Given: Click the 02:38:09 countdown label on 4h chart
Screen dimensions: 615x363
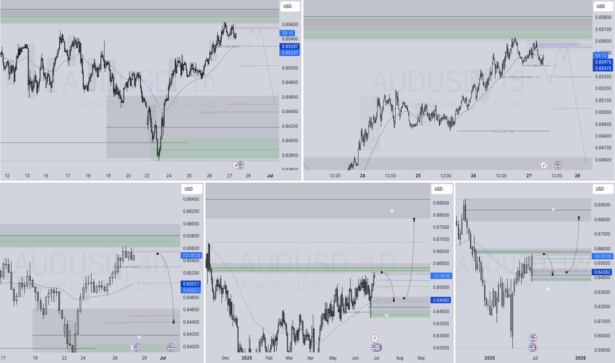Looking at the screenshot, I should (x=191, y=255).
